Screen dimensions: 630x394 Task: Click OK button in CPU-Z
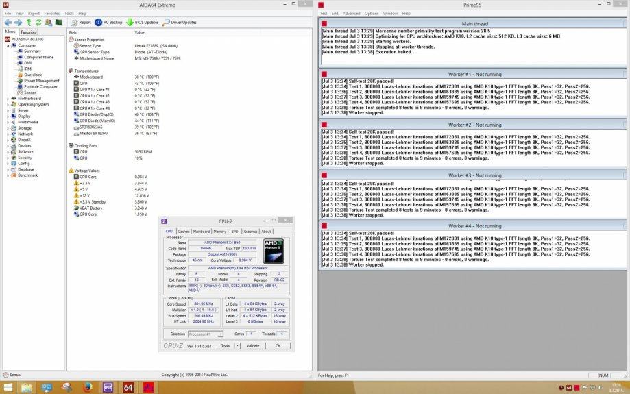[x=278, y=346]
